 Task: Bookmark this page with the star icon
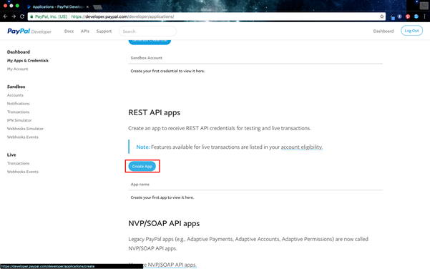(382, 16)
